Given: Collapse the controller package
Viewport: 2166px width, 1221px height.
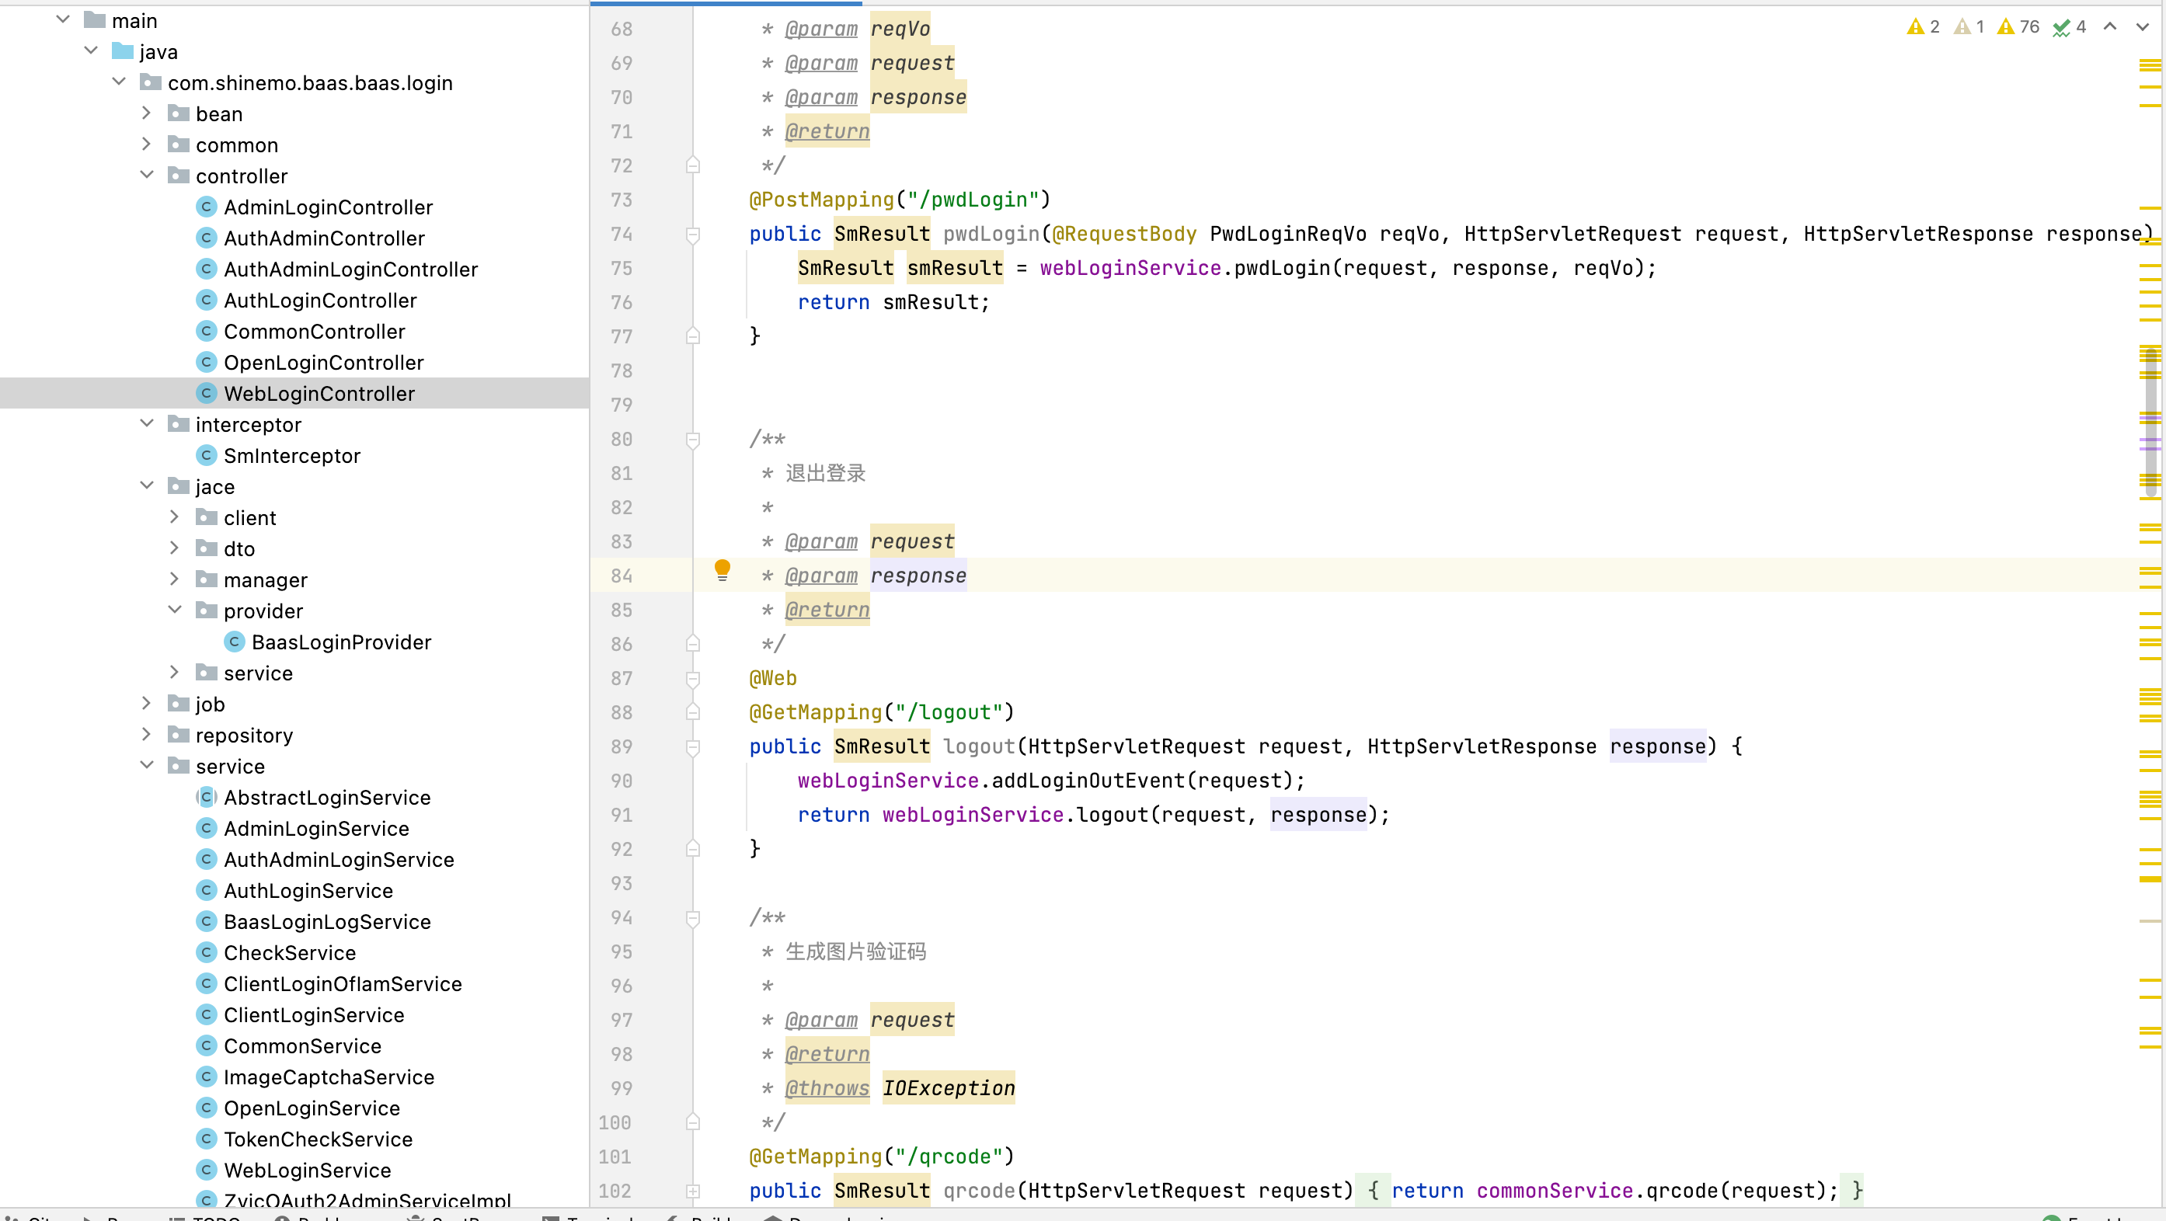Looking at the screenshot, I should click(x=146, y=175).
